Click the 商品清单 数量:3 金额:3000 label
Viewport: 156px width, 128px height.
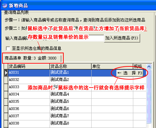point(31,58)
